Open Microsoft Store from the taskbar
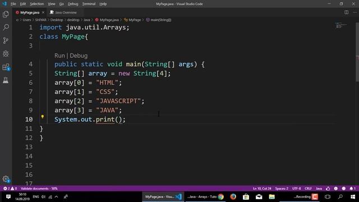The width and height of the screenshot is (359, 202). coord(246,196)
